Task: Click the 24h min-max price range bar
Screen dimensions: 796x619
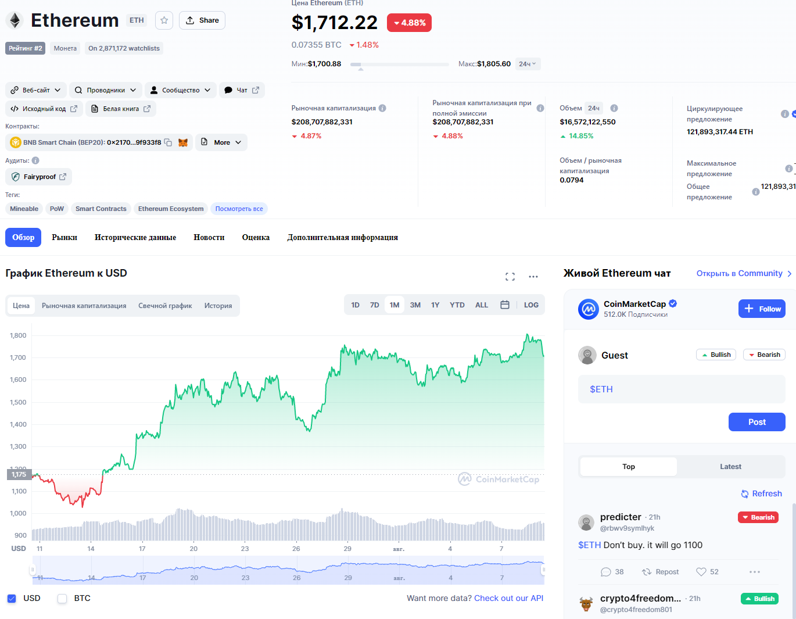Action: coord(400,64)
